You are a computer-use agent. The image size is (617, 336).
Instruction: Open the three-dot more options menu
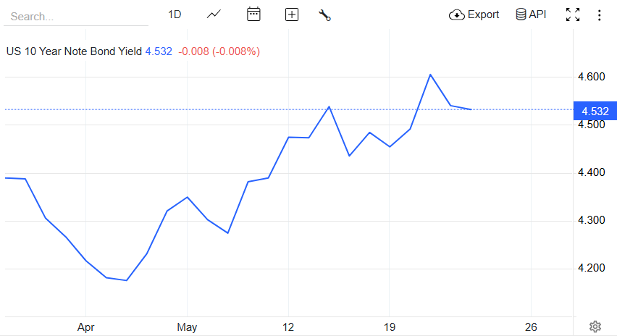point(600,15)
